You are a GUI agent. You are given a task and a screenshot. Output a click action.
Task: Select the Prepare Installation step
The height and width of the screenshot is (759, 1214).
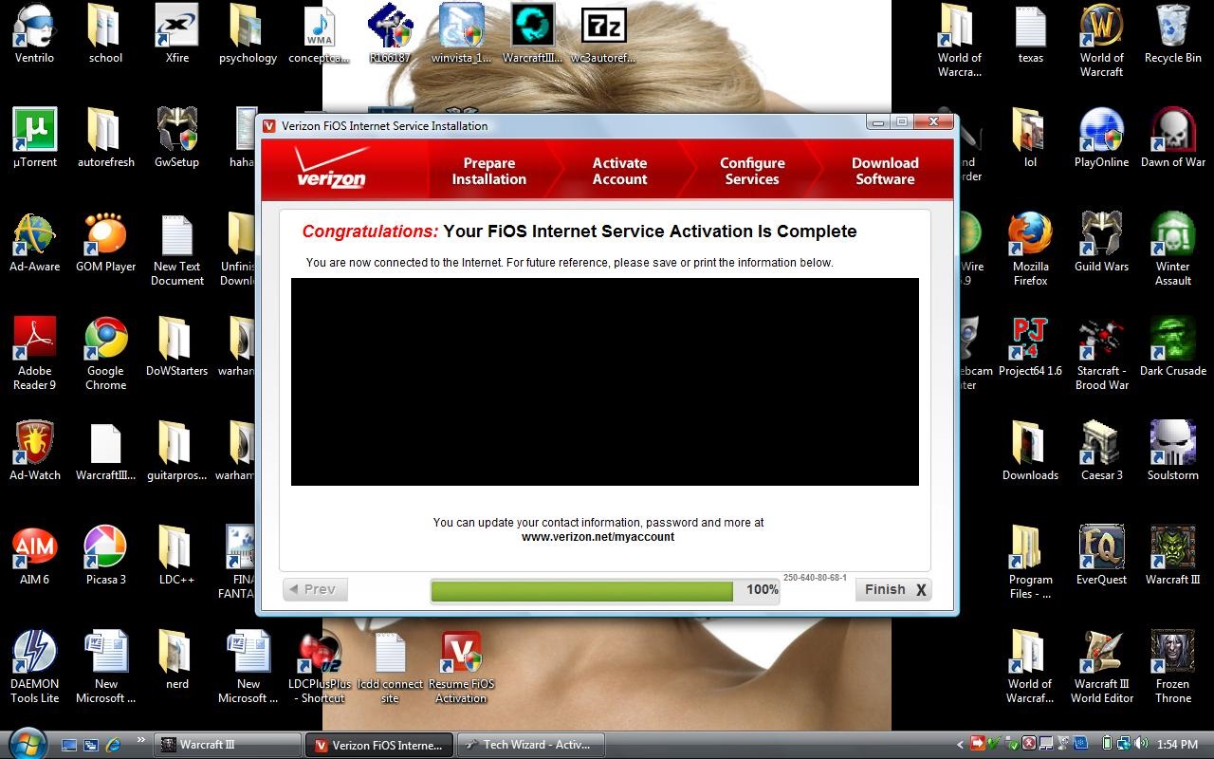pos(488,171)
